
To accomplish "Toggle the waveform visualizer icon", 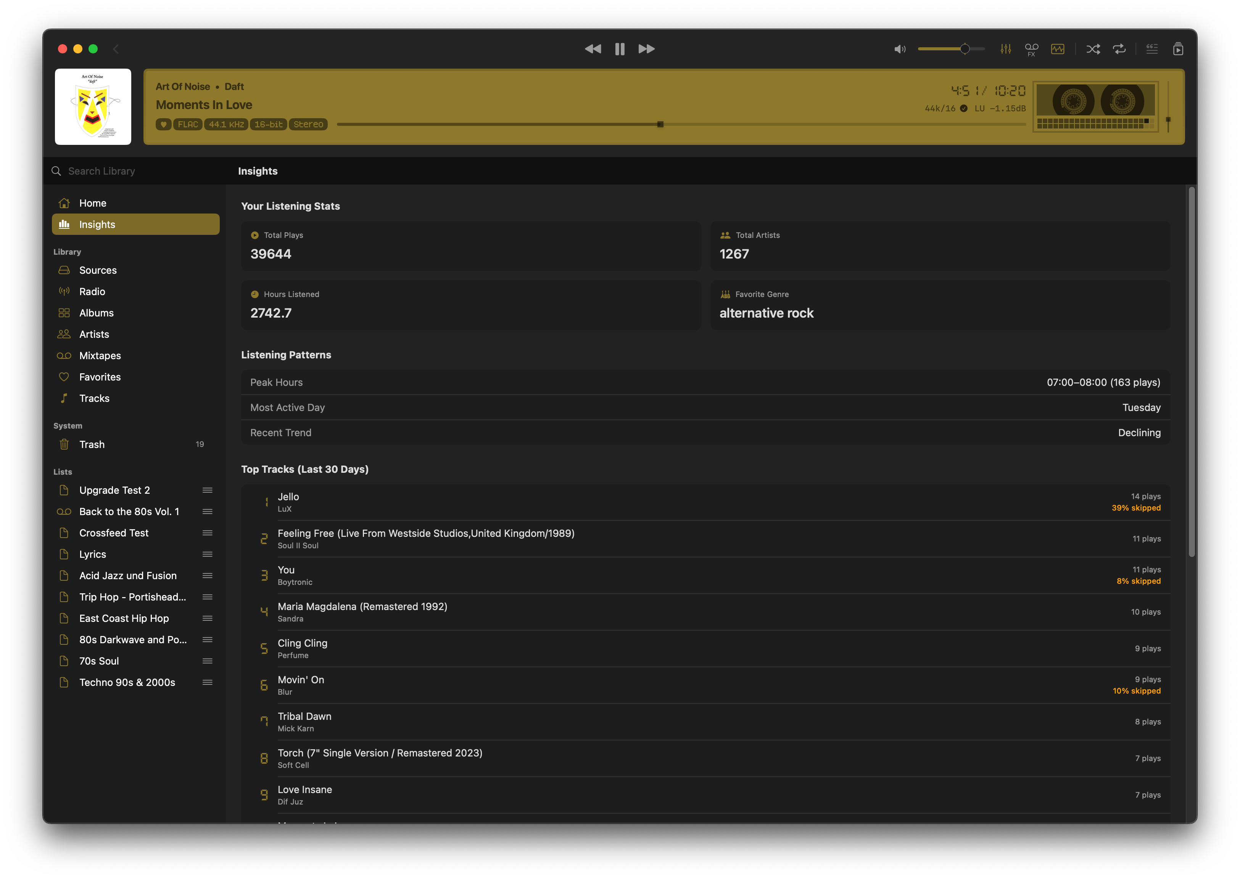I will [x=1057, y=49].
